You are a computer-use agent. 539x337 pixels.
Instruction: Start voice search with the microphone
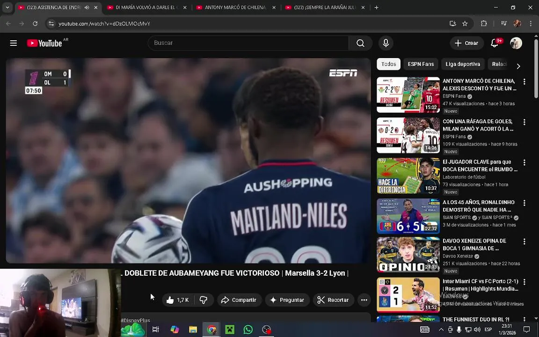(x=386, y=43)
